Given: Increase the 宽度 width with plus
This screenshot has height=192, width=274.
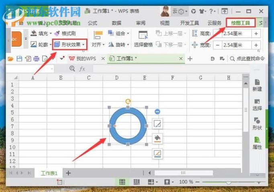Looking at the screenshot, I should click(x=256, y=45).
